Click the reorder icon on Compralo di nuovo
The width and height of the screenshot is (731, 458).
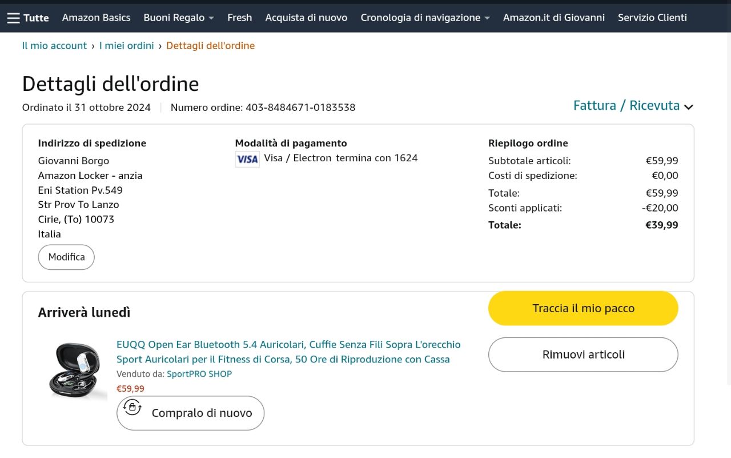132,407
